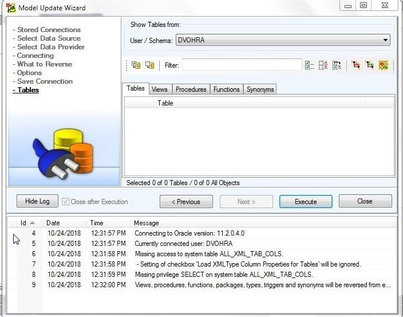
Task: Maximize the Model Update Wizard window
Action: tap(364, 5)
